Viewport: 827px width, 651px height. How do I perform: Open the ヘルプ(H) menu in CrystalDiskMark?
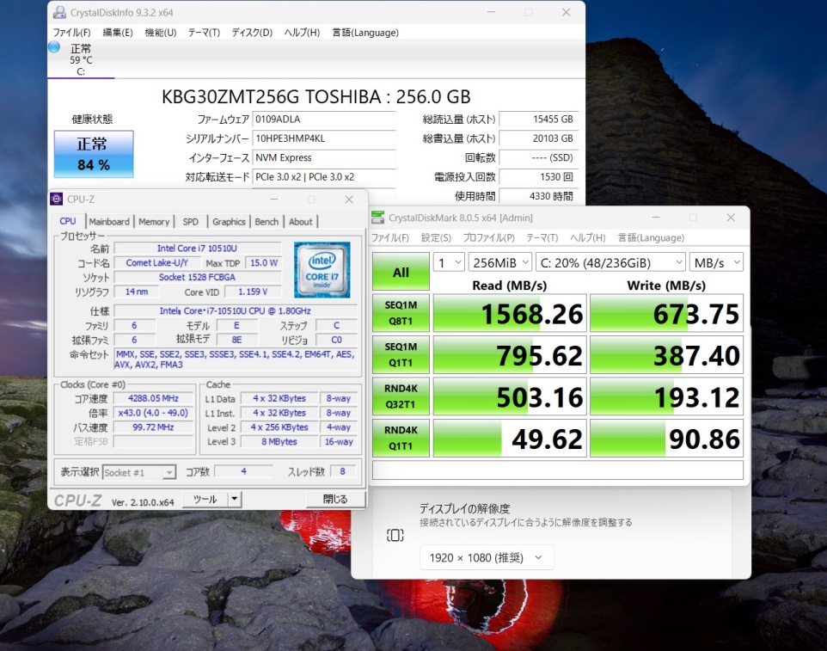pos(587,238)
